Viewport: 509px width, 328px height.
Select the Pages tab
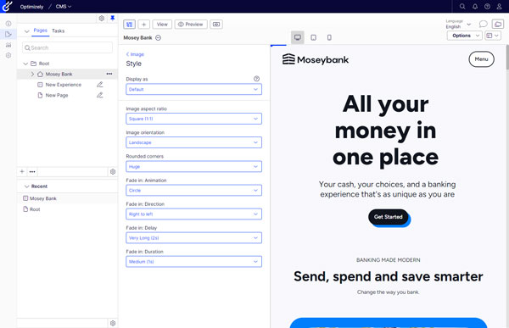click(x=40, y=31)
